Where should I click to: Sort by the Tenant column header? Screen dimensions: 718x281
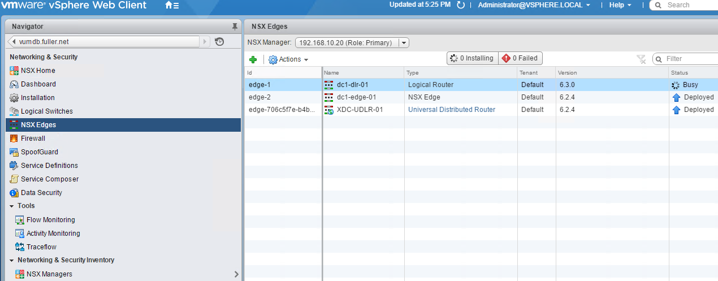(536, 73)
